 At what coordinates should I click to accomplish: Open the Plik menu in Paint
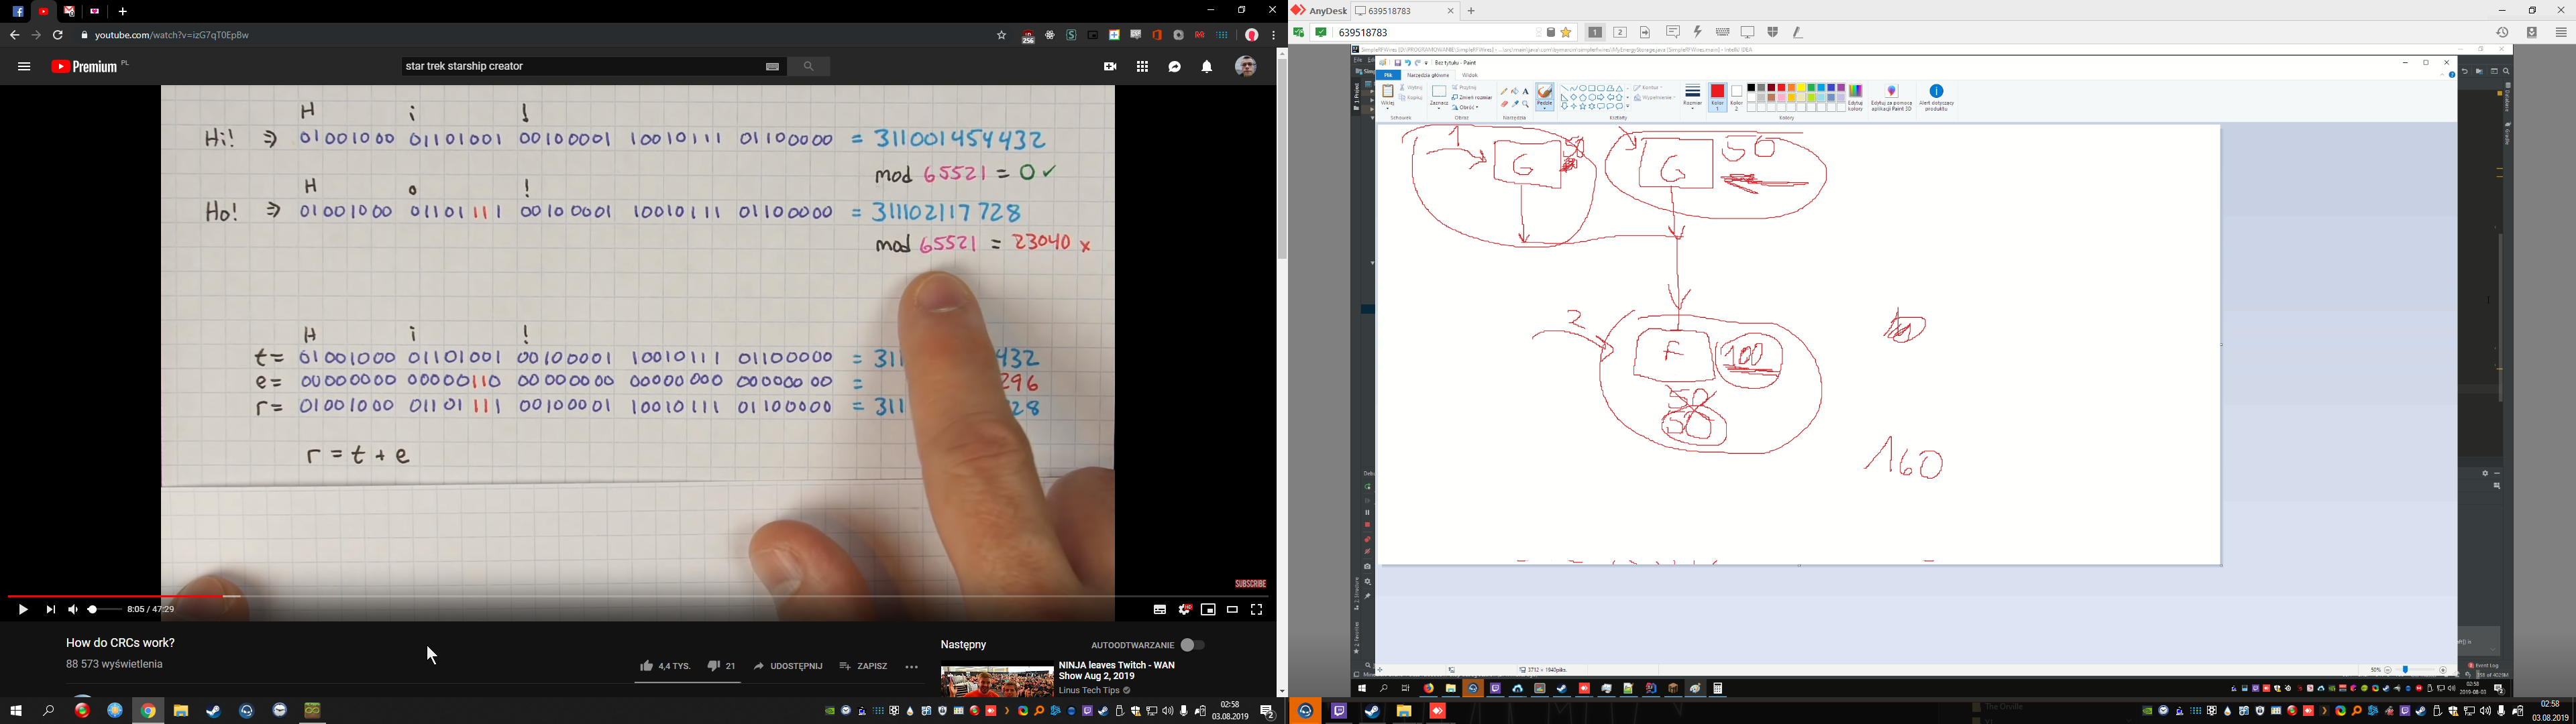pyautogui.click(x=1388, y=75)
